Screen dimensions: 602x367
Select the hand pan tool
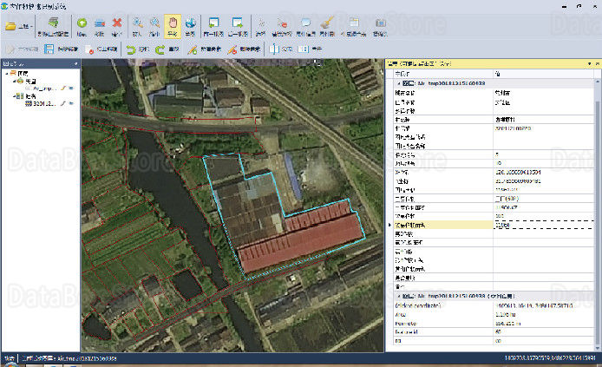pyautogui.click(x=173, y=27)
